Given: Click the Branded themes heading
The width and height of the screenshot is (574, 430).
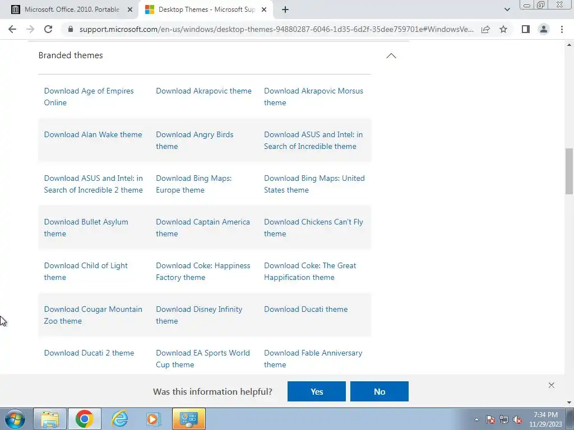Looking at the screenshot, I should point(71,55).
